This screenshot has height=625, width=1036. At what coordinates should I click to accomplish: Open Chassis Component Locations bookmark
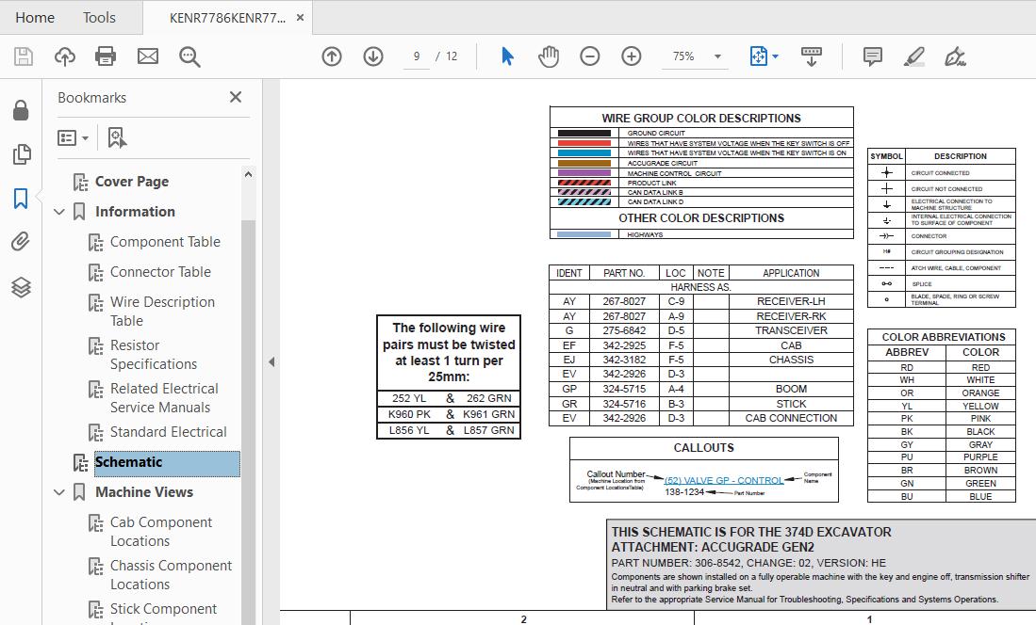[x=172, y=575]
